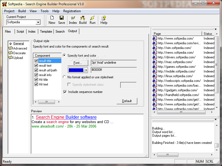Click the page icon for linux.softpedia.com
The width and height of the screenshot is (222, 166).
click(155, 76)
